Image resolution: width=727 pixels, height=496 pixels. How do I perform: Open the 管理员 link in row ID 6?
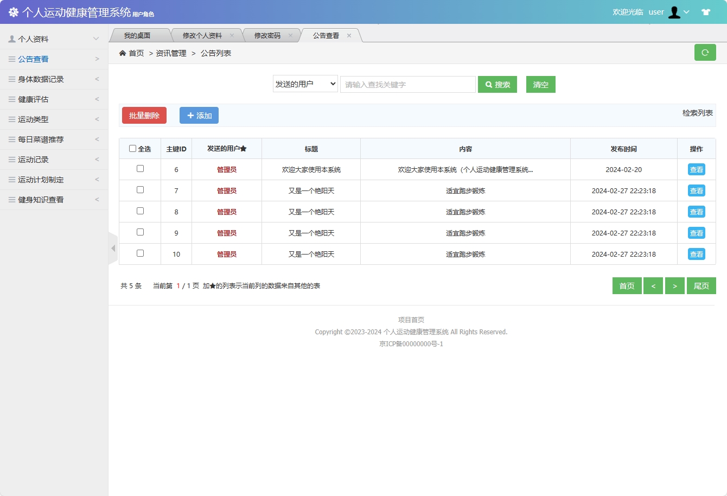click(x=226, y=169)
